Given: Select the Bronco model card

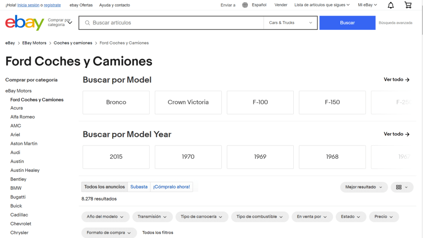Looking at the screenshot, I should click(116, 102).
